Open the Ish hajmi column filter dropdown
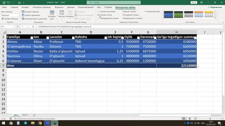The width and height of the screenshot is (225, 126). (x=122, y=38)
